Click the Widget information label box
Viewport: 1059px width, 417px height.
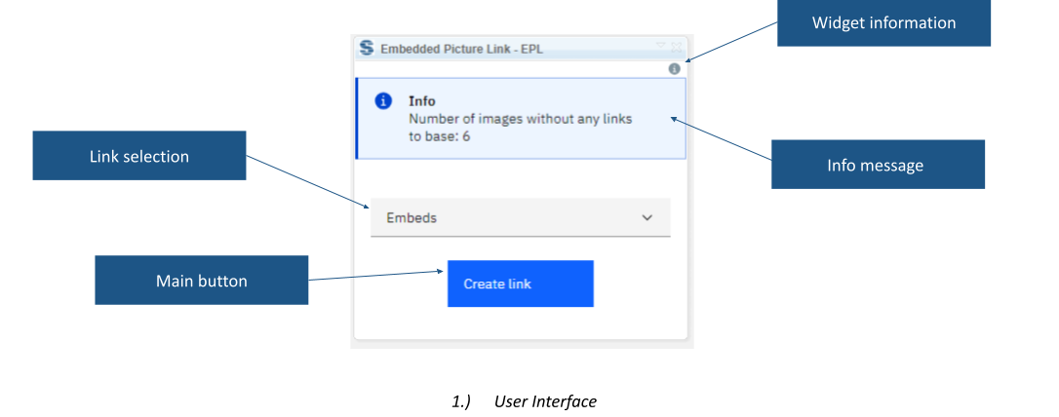tap(883, 23)
